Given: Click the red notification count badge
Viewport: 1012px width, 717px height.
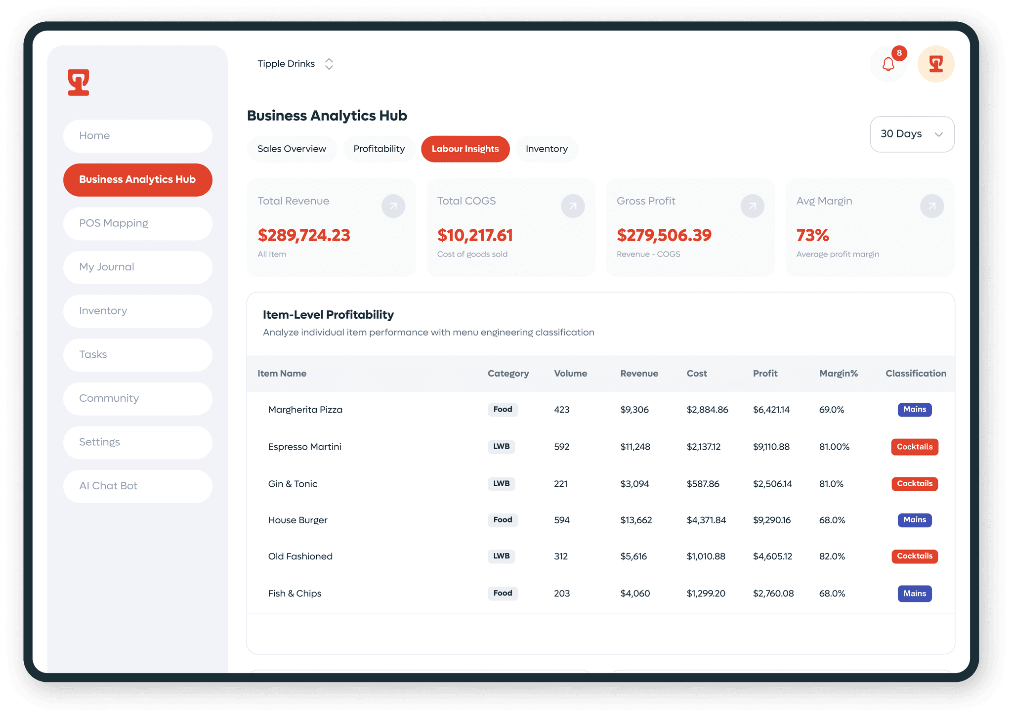Looking at the screenshot, I should [x=899, y=53].
